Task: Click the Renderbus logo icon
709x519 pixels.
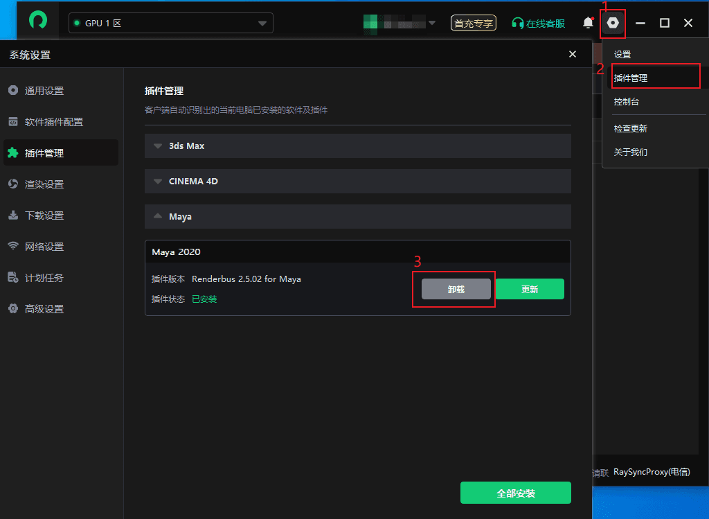Action: click(38, 21)
